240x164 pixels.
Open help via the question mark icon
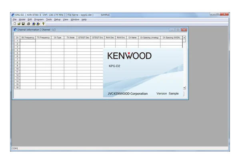point(43,24)
